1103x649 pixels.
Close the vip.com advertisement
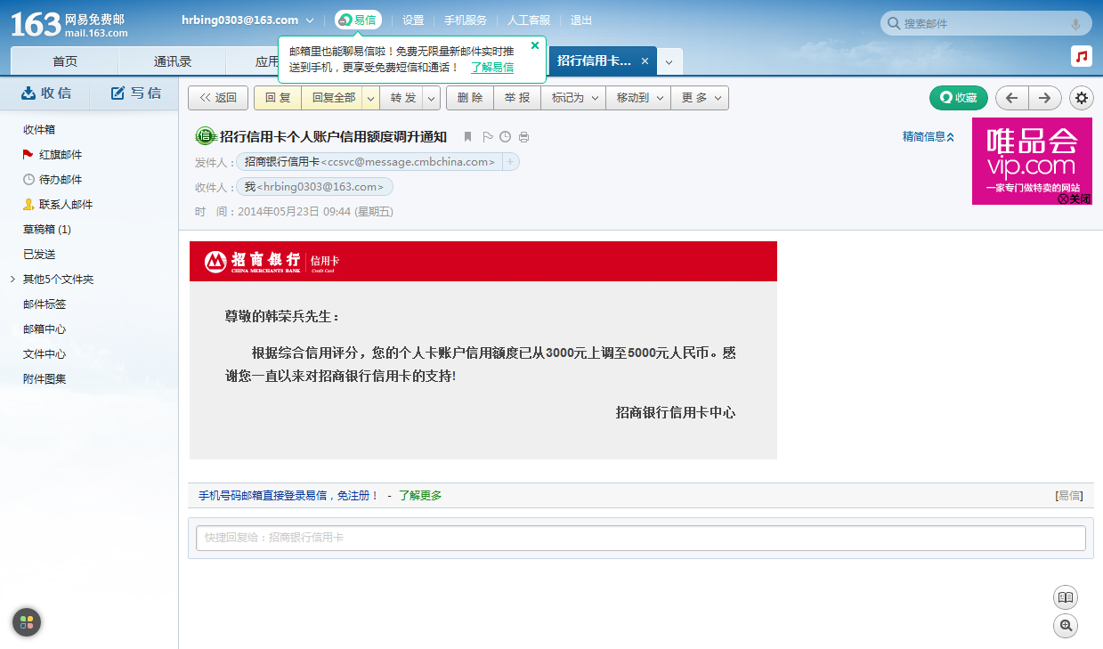click(x=1074, y=199)
